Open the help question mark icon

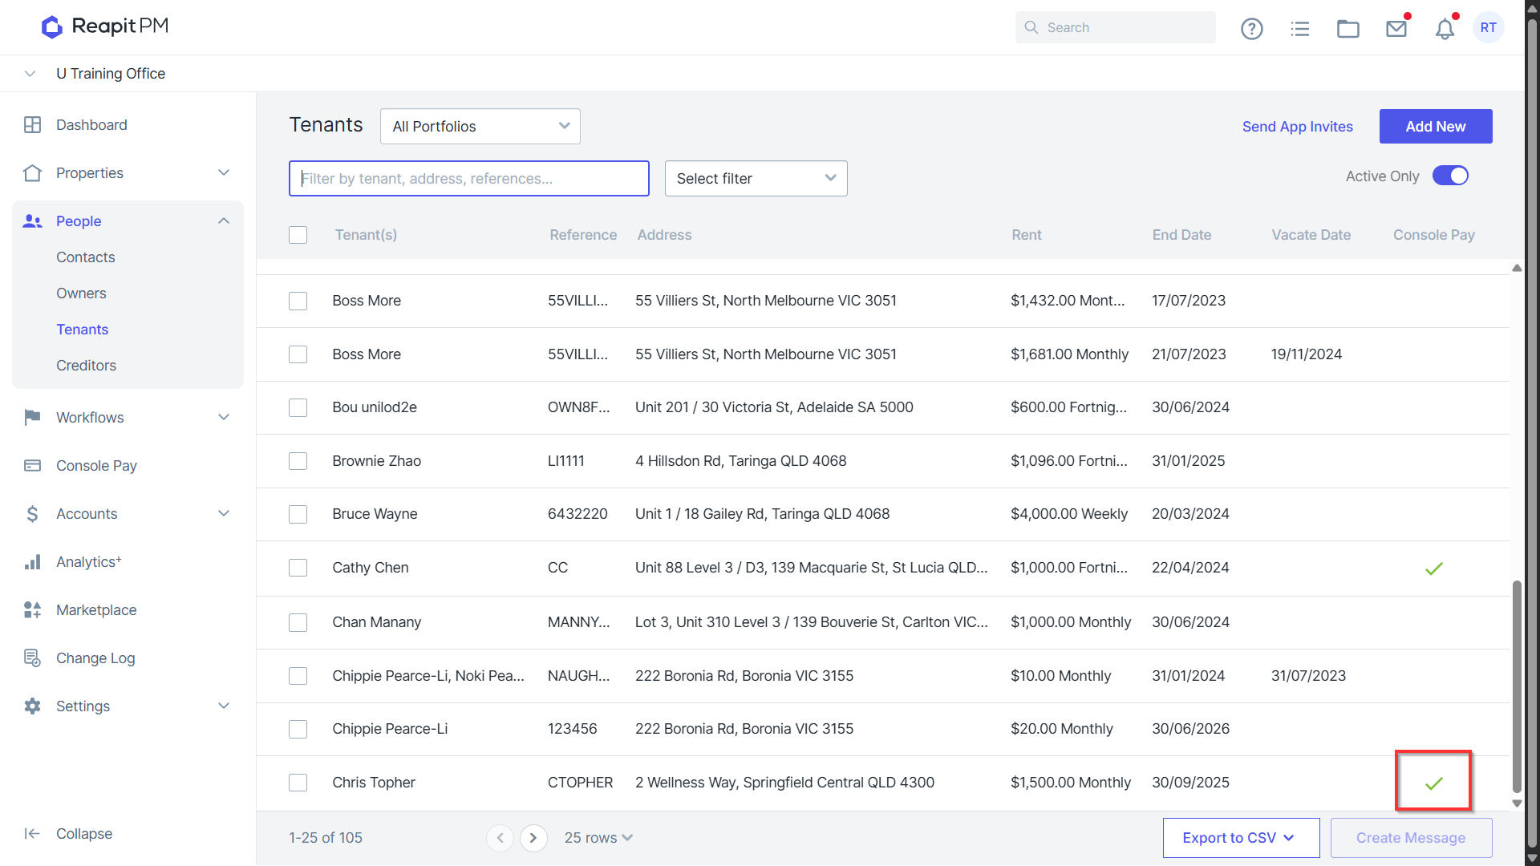(x=1251, y=29)
